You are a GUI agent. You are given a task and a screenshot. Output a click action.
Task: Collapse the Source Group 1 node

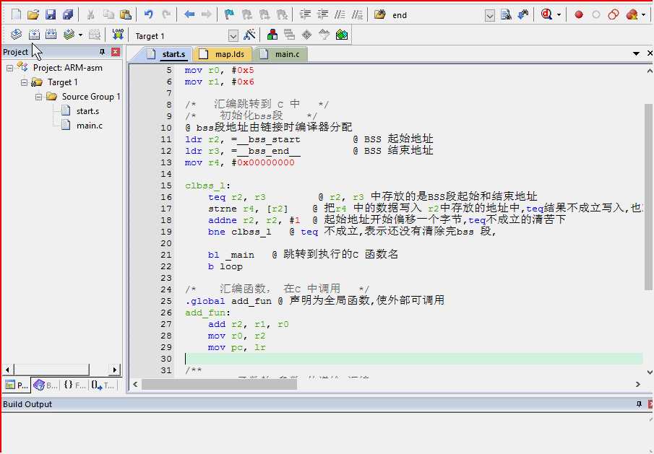pos(38,97)
